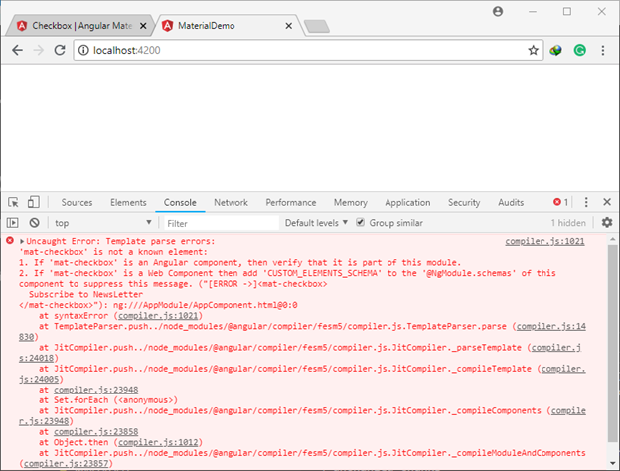Click the forward navigation arrow

click(x=39, y=50)
